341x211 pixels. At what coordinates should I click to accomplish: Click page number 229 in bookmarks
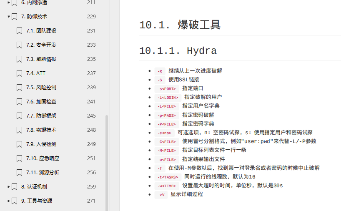coord(91,17)
